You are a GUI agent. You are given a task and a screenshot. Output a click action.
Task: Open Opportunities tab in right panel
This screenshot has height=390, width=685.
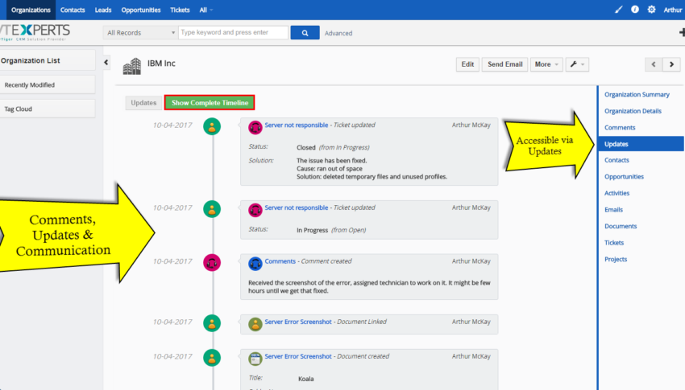tap(625, 177)
